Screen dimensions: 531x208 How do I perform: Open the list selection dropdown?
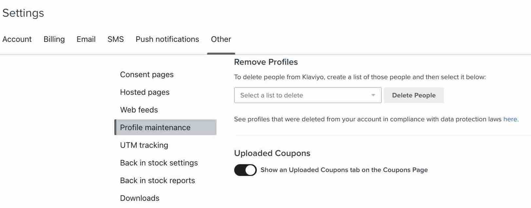click(x=307, y=95)
